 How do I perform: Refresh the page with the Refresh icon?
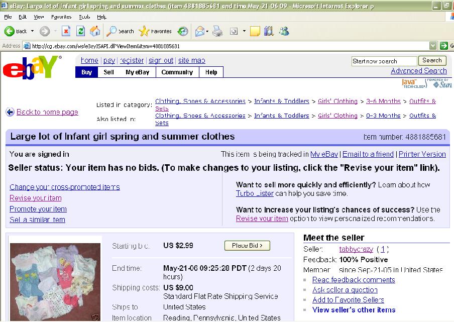(80, 31)
